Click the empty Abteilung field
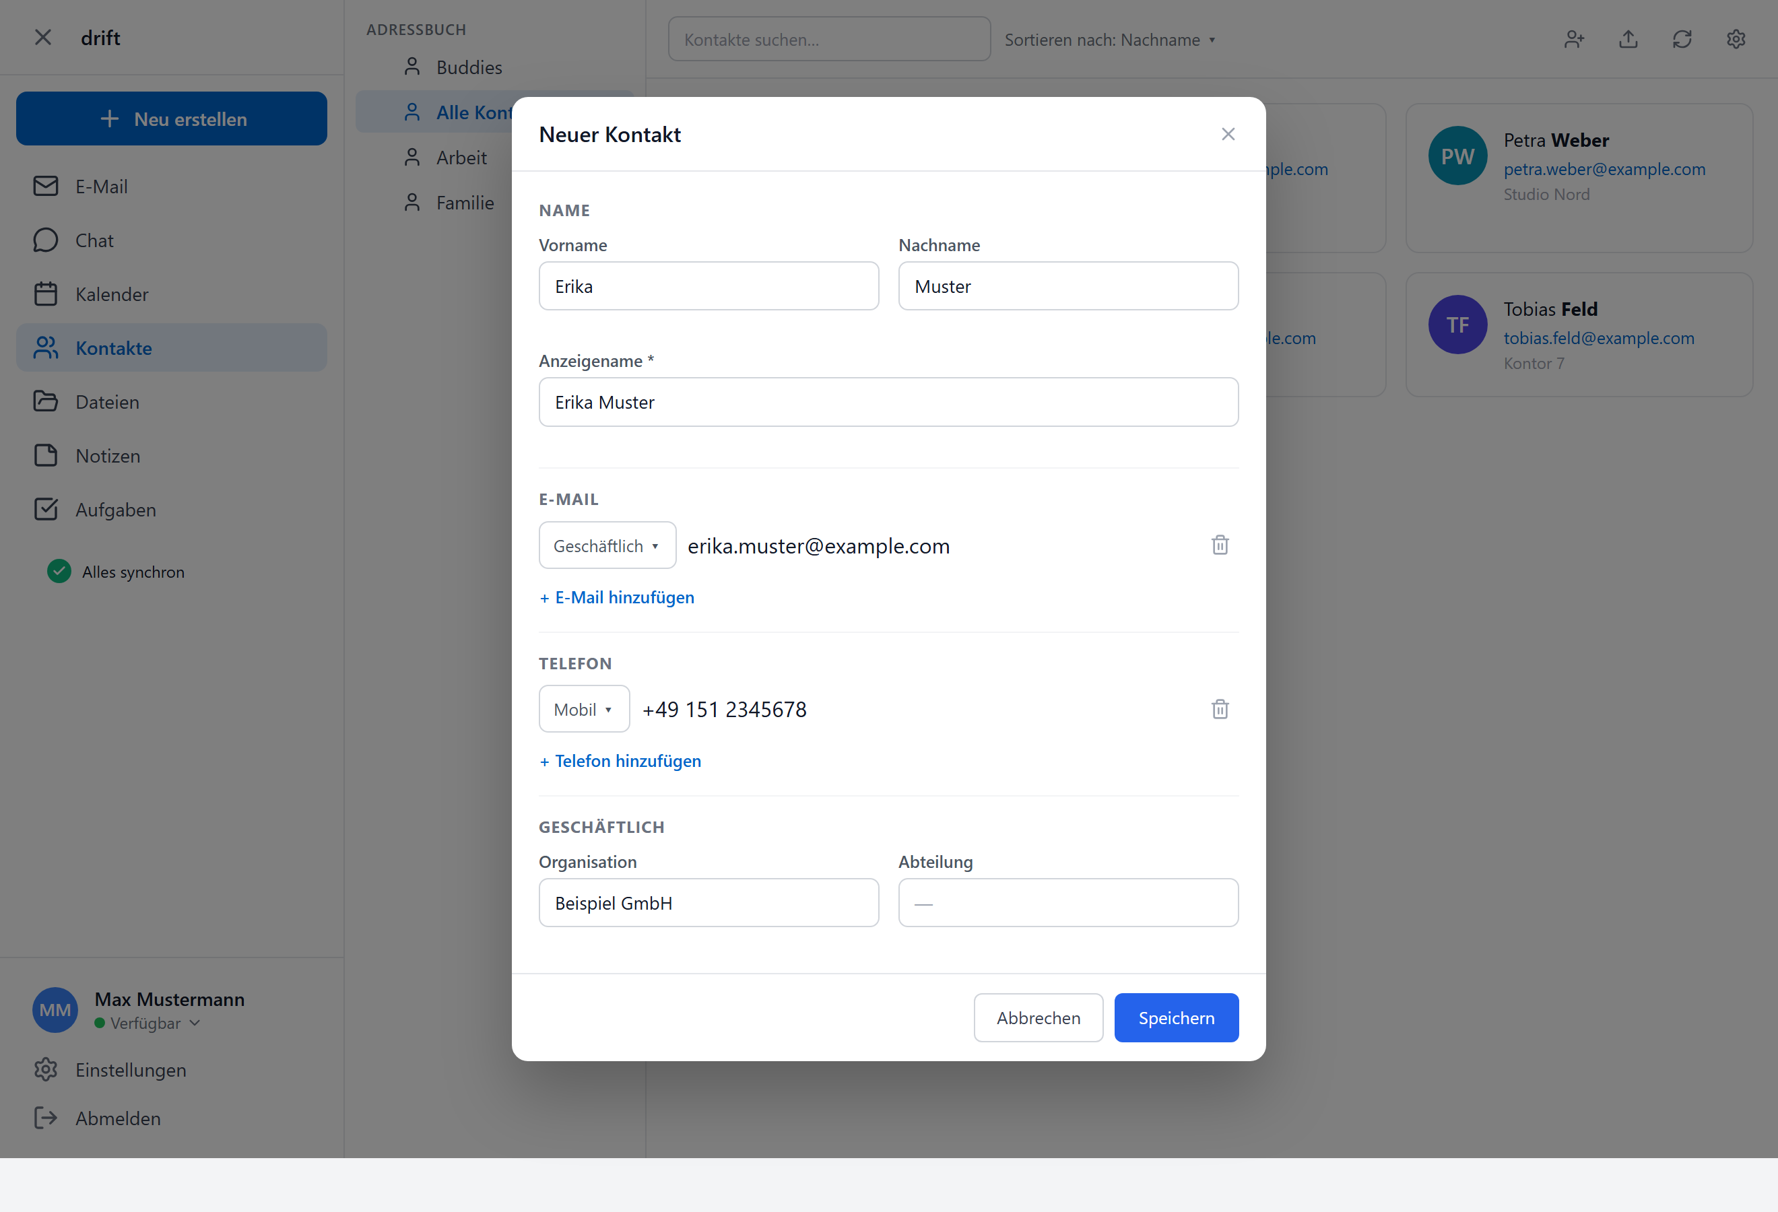The width and height of the screenshot is (1778, 1212). (1068, 903)
